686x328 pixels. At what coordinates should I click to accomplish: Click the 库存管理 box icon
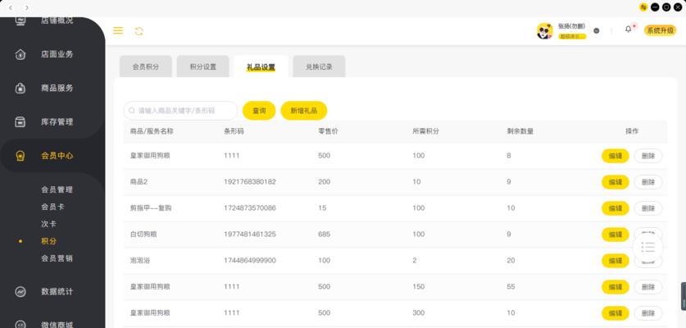[x=20, y=121]
